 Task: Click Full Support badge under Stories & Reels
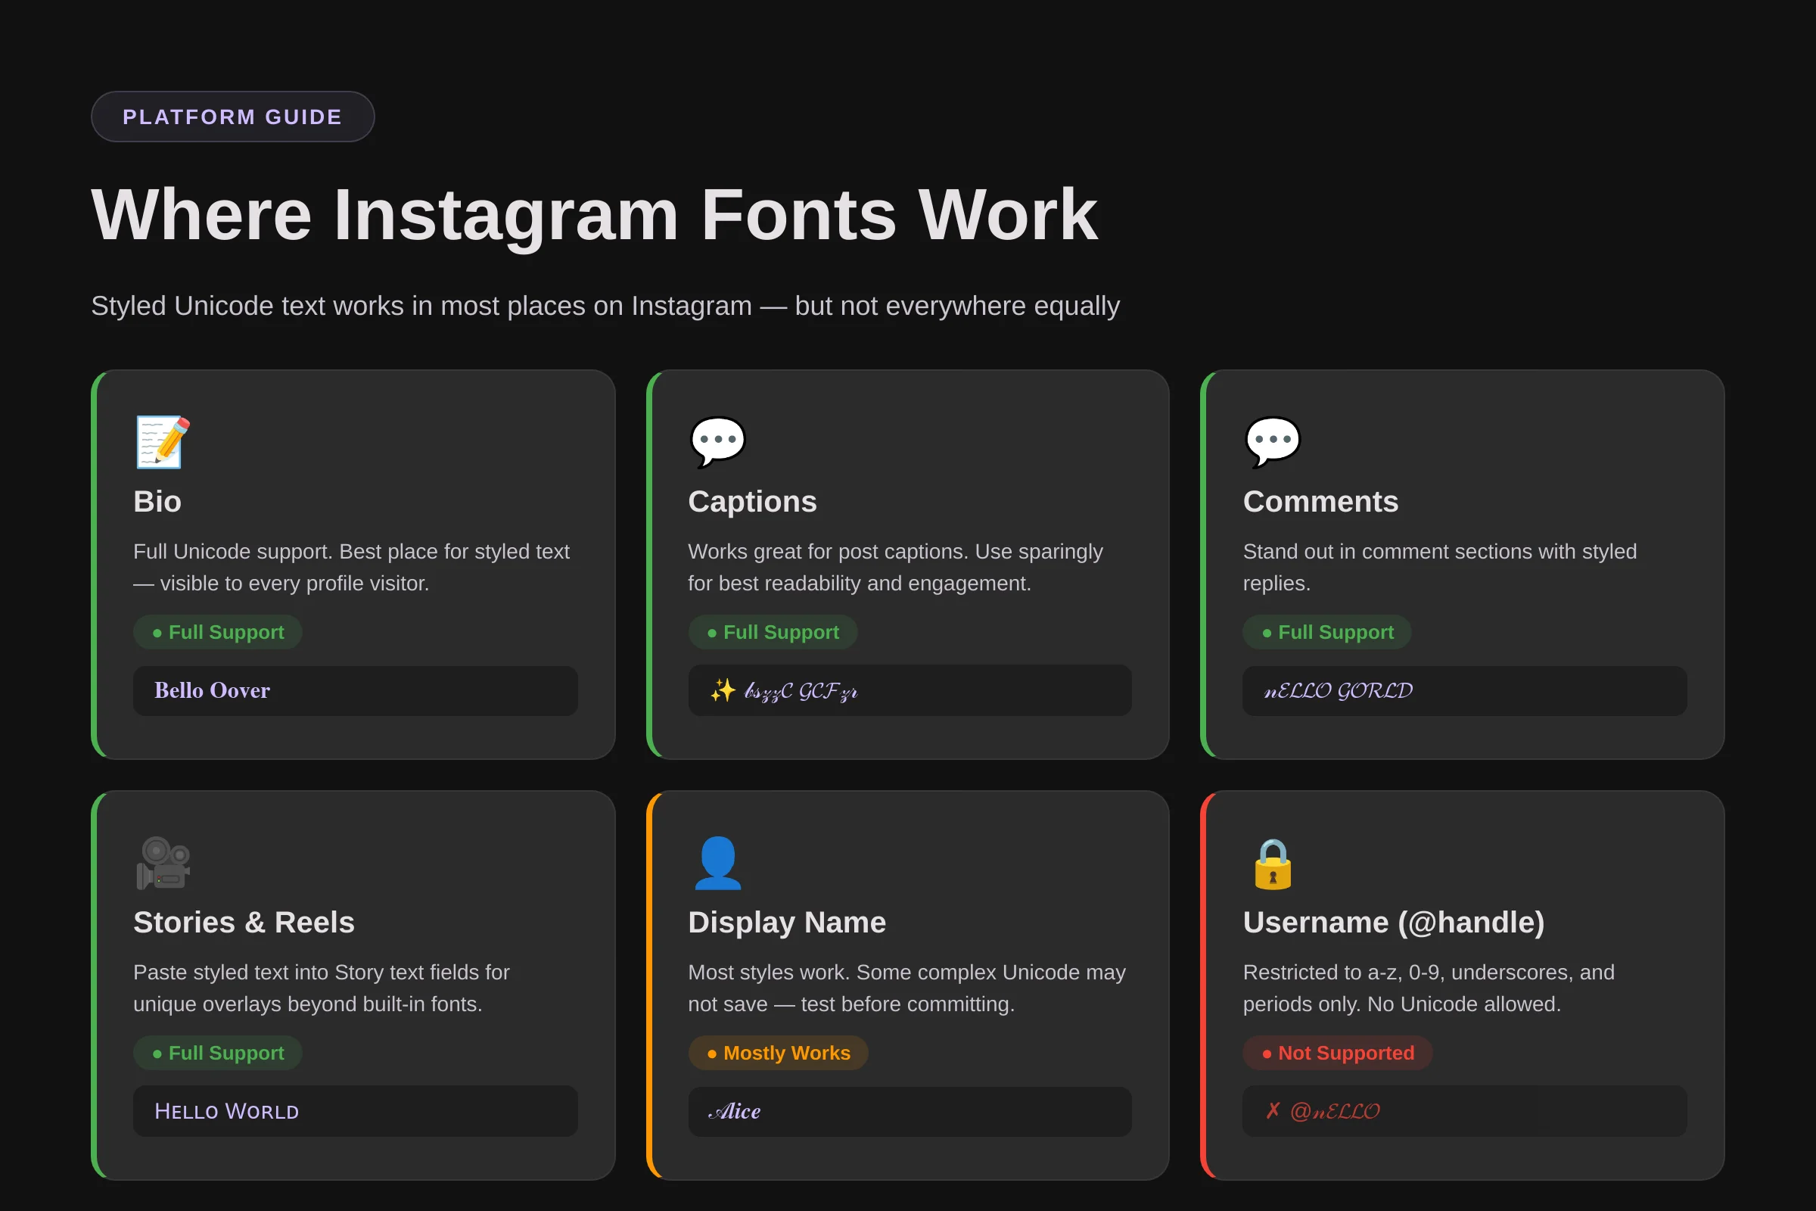click(218, 1053)
